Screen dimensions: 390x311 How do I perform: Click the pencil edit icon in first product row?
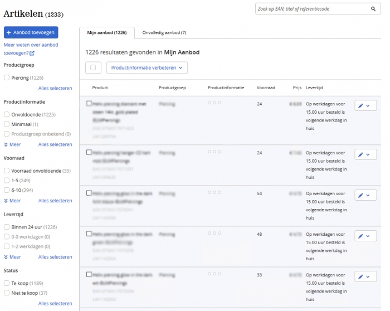[x=360, y=106]
